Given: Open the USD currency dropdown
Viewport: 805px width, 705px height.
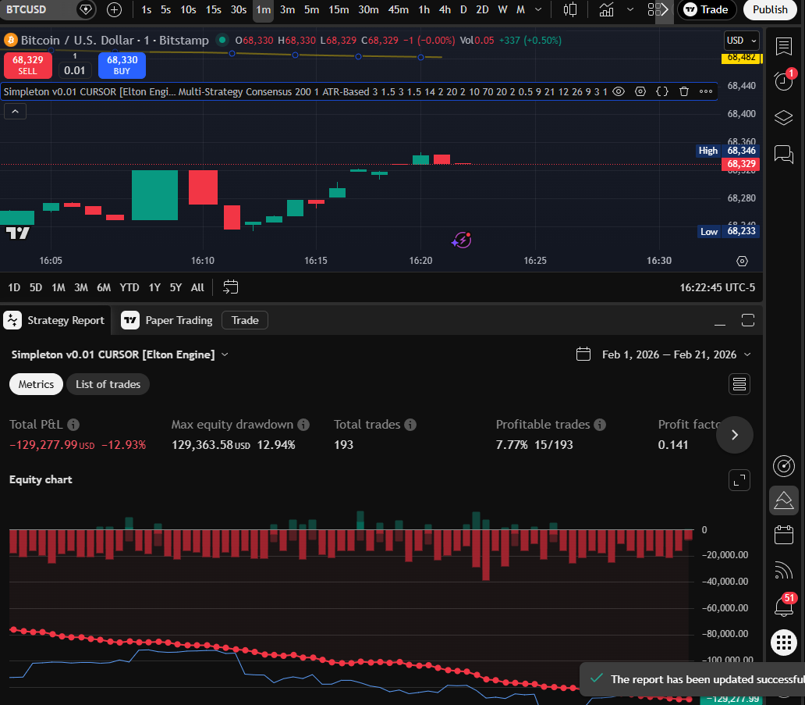Looking at the screenshot, I should pos(740,41).
